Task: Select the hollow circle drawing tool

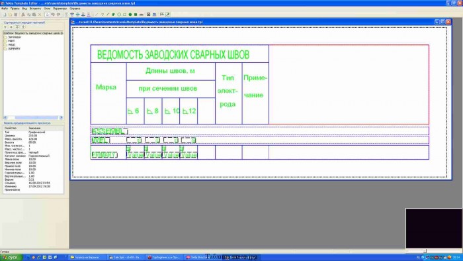Action: [119, 14]
